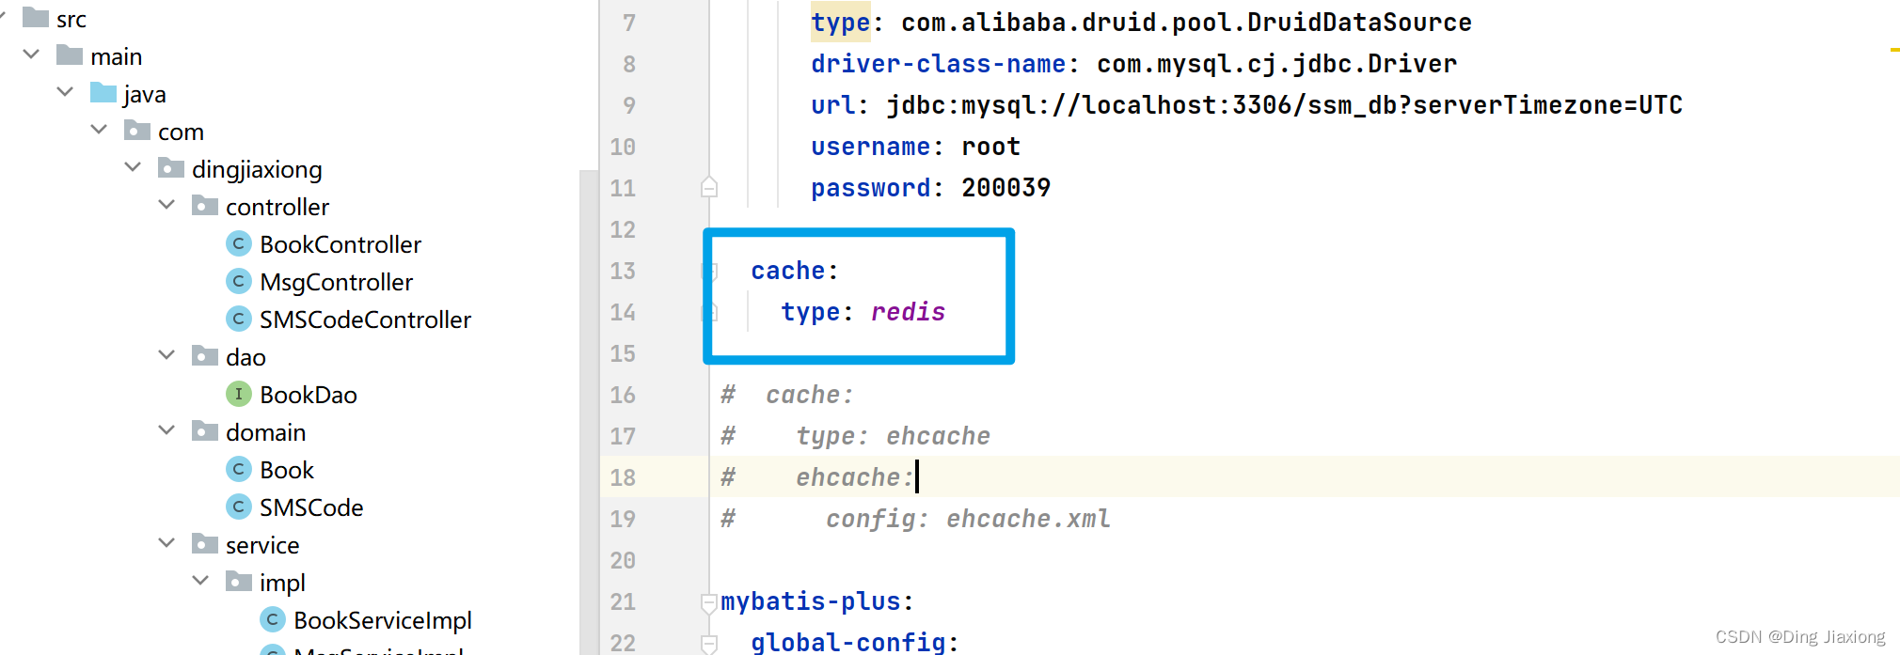The width and height of the screenshot is (1900, 655).
Task: Click the java source folder icon
Action: tap(103, 93)
